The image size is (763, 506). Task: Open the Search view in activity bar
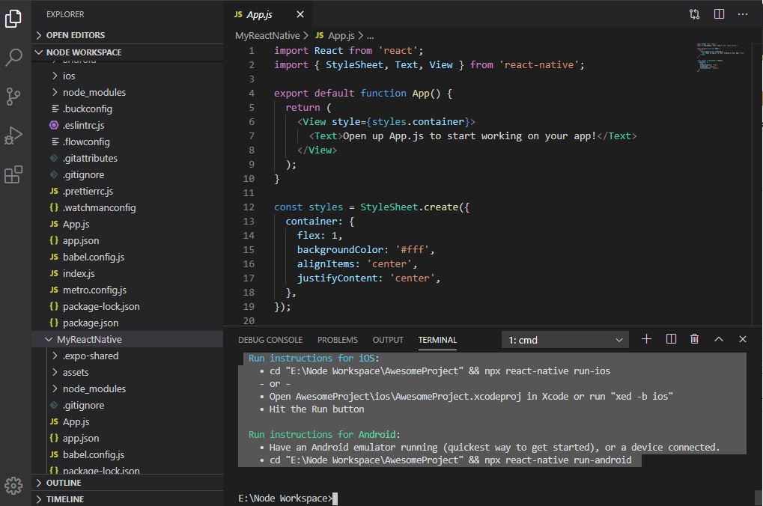tap(13, 57)
